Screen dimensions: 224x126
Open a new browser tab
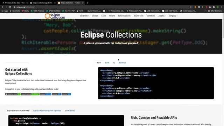tap(87, 3)
